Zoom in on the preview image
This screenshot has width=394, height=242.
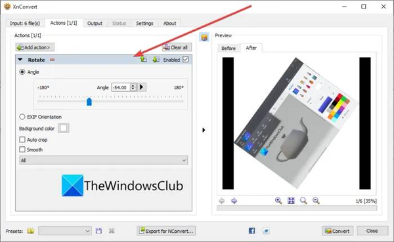click(x=278, y=200)
